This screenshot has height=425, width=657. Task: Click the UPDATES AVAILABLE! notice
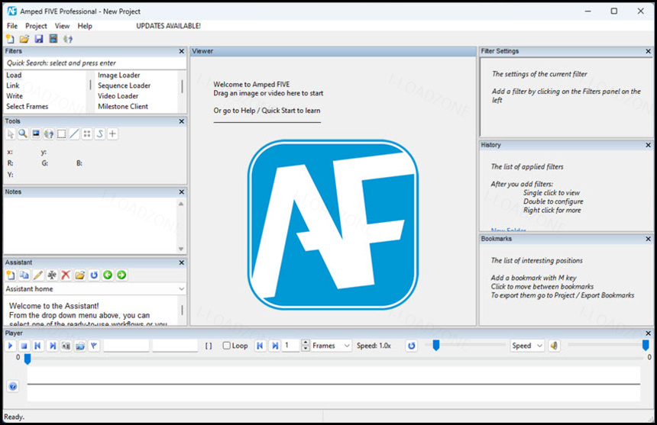(x=168, y=26)
